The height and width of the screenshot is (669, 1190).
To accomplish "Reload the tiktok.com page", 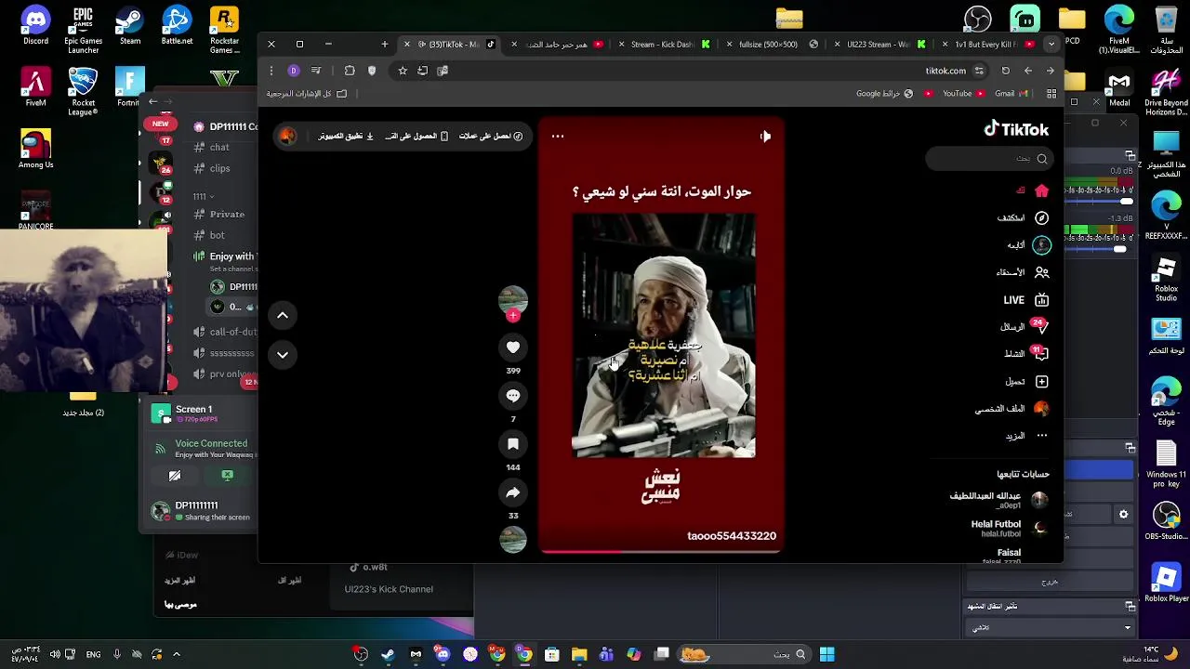I will click(x=1005, y=71).
